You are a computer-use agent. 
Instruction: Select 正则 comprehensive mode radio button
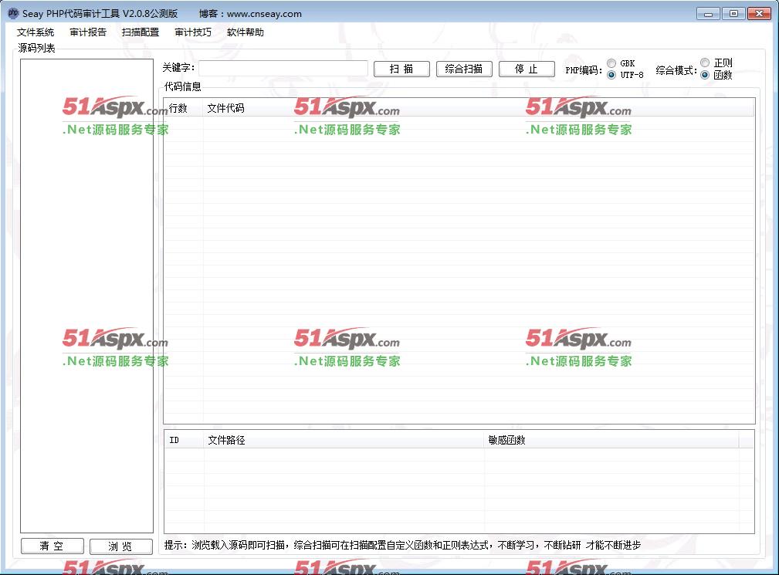point(705,63)
